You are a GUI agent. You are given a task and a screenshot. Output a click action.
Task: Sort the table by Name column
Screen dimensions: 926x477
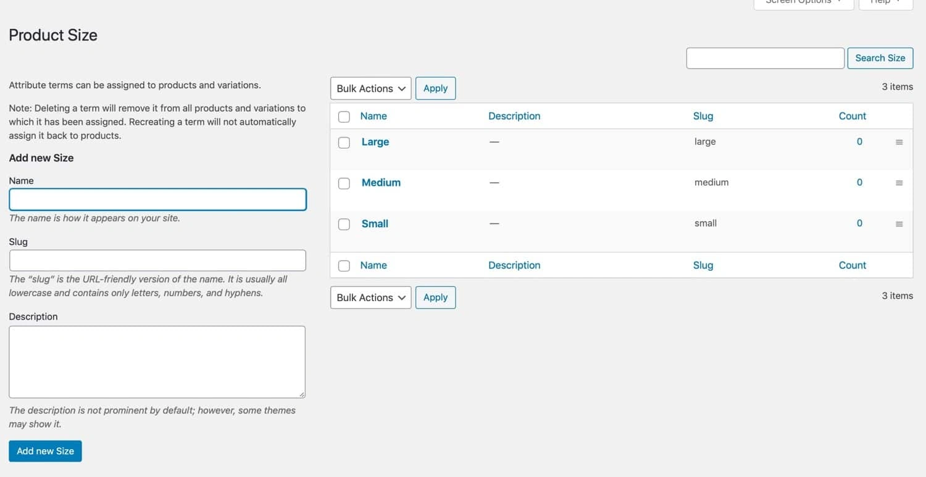click(x=373, y=116)
